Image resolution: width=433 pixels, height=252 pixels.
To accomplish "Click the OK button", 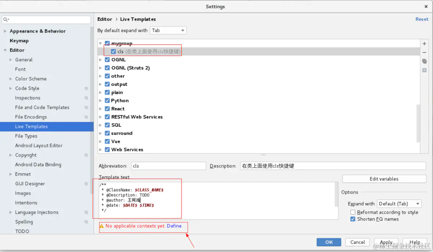I will click(x=329, y=242).
